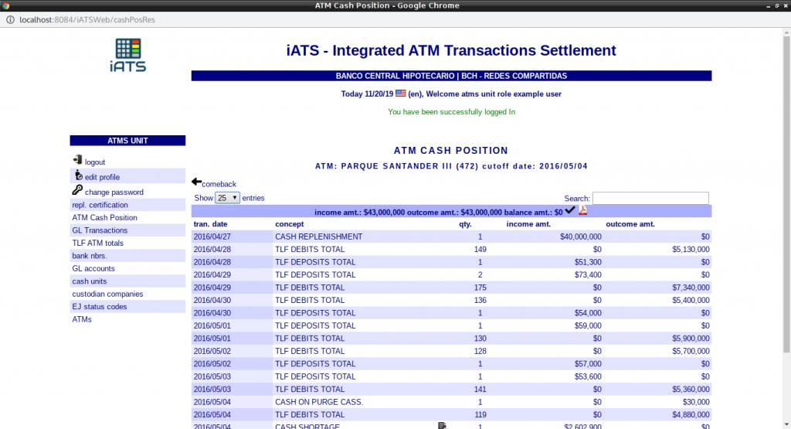Click the comeback left arrow icon
The height and width of the screenshot is (429, 791).
196,182
